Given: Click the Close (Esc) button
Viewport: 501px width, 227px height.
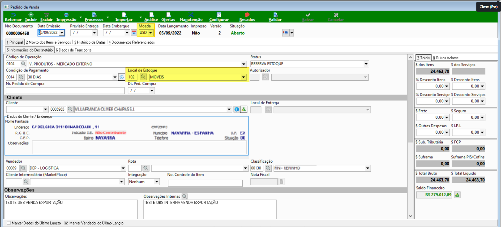Looking at the screenshot, I should [x=489, y=7].
